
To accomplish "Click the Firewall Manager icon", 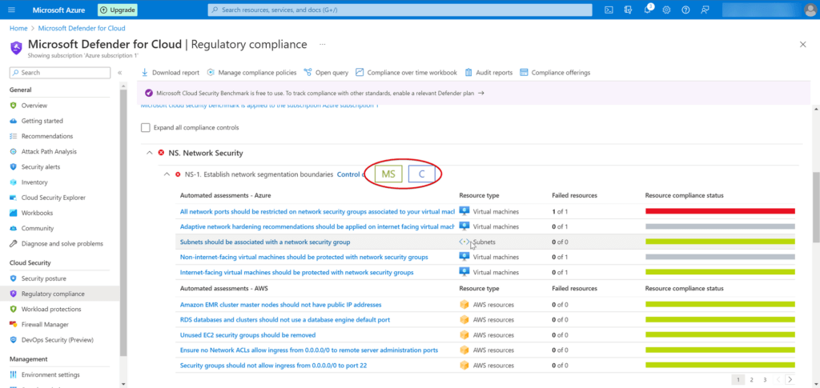I will (x=13, y=324).
